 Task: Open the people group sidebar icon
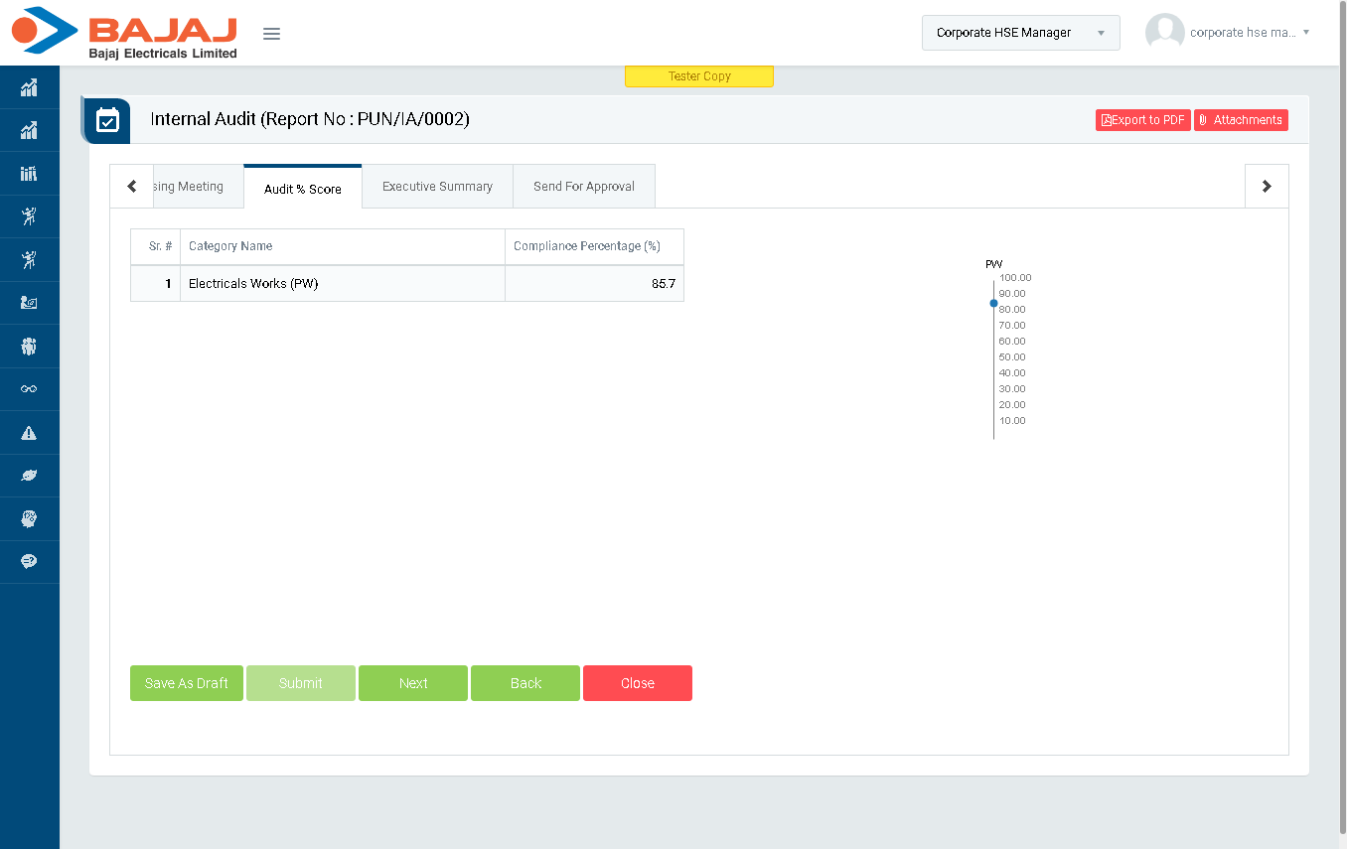tap(29, 347)
